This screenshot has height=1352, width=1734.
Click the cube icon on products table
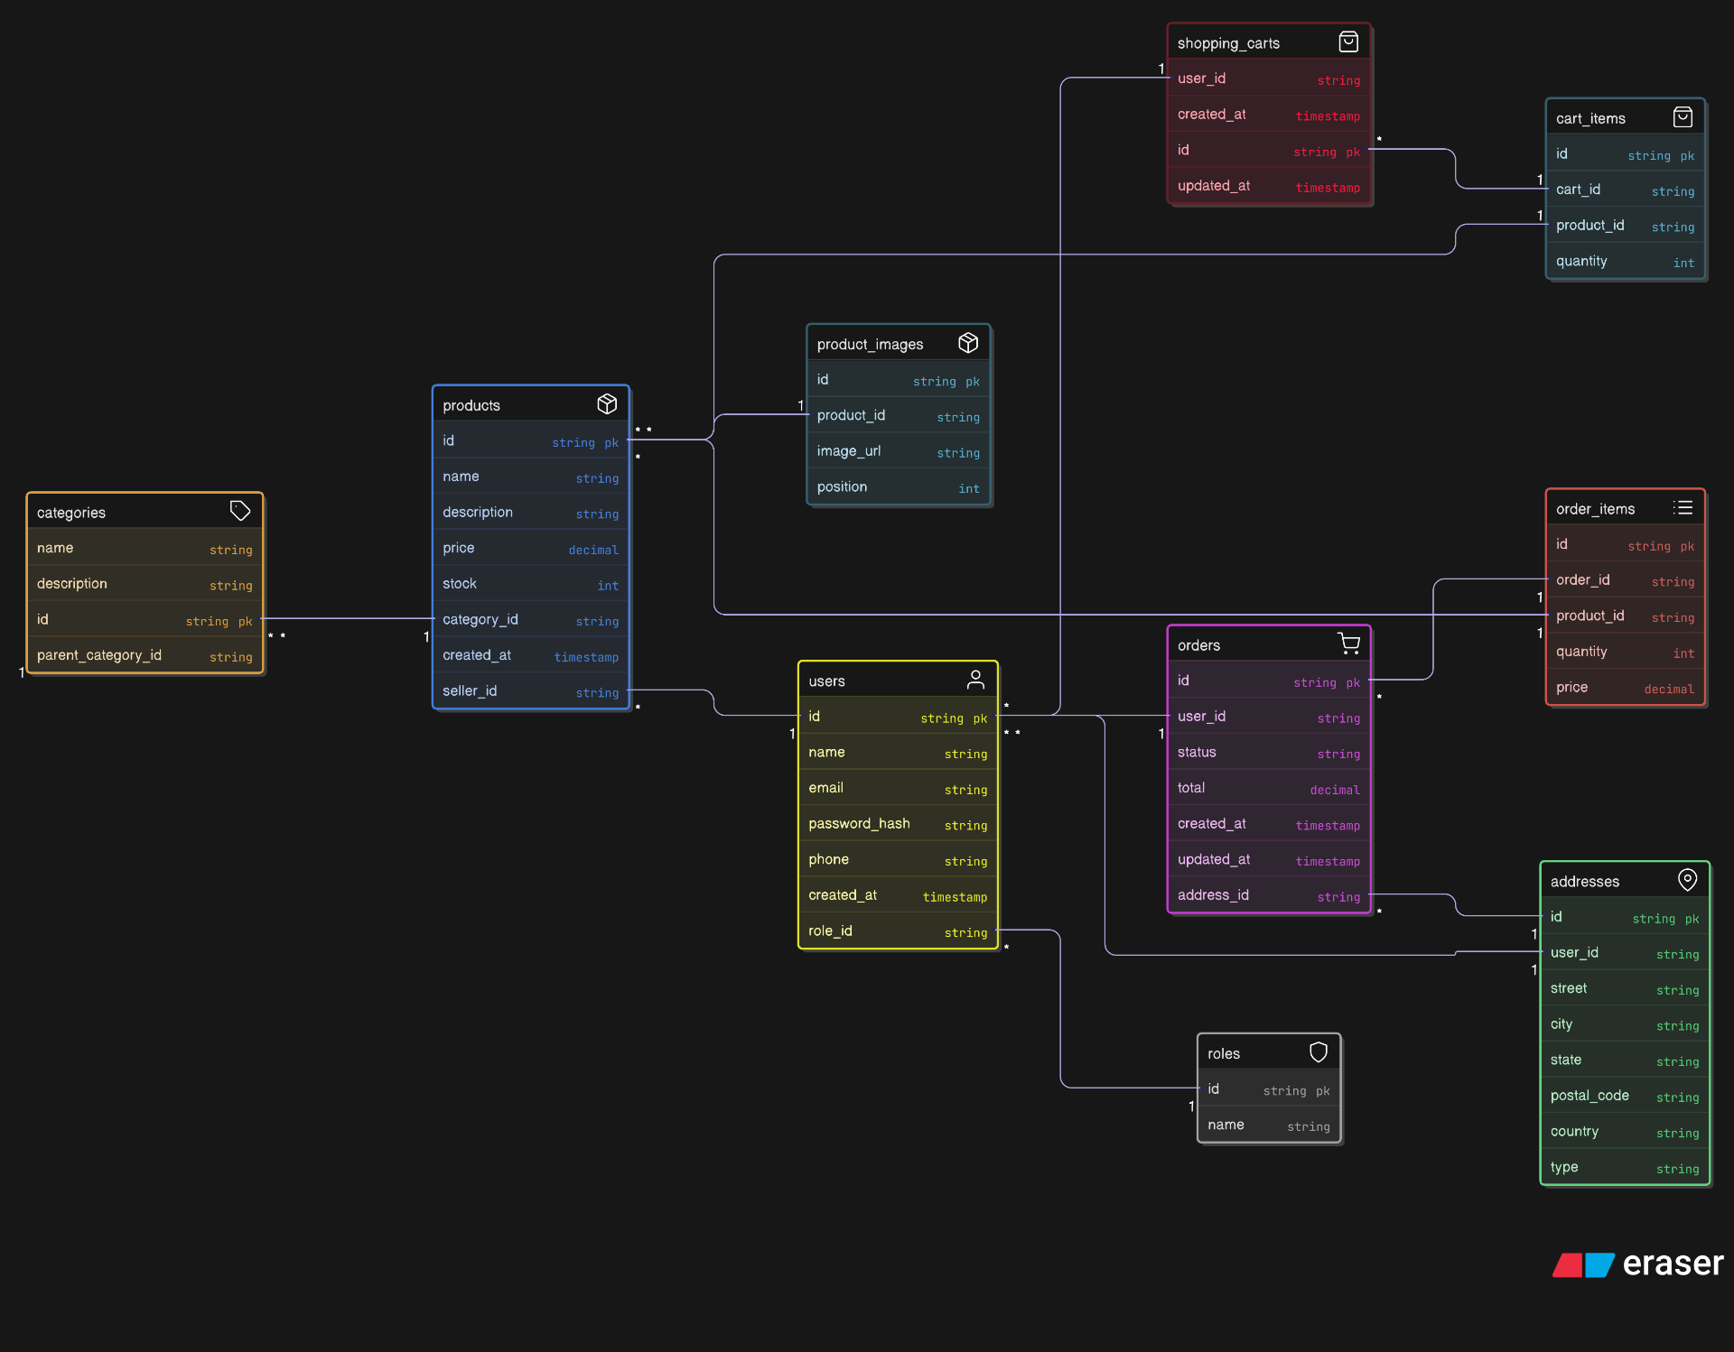[607, 403]
